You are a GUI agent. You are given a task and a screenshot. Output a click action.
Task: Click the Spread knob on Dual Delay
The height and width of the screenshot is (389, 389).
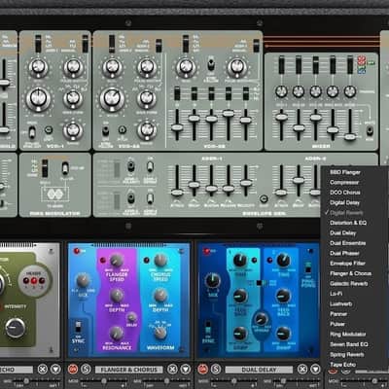[x=261, y=320]
